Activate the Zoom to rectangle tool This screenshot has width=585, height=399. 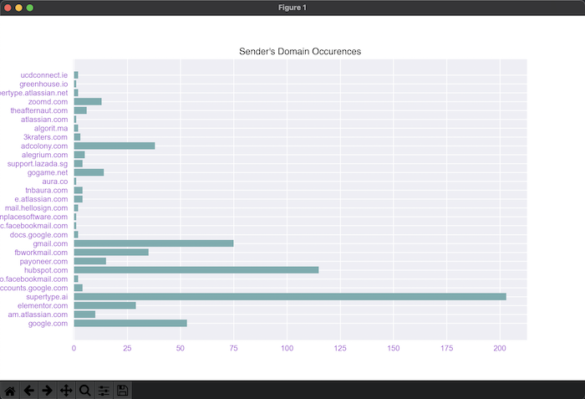click(x=85, y=391)
